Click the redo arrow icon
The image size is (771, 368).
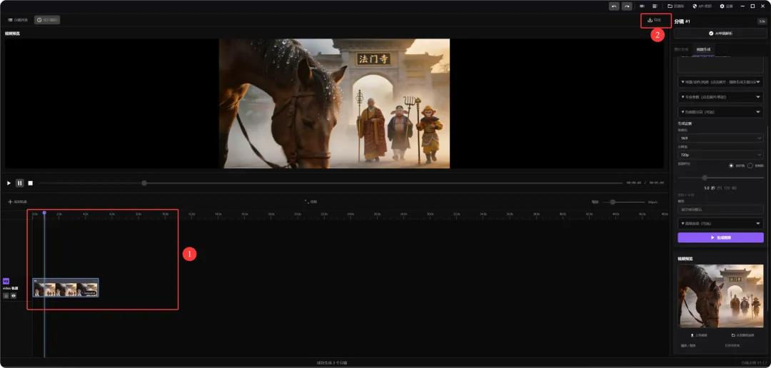(x=627, y=6)
